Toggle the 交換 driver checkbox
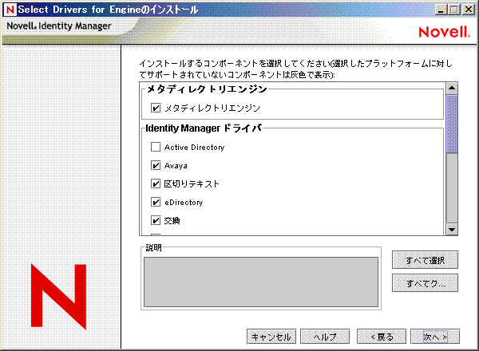This screenshot has height=351, width=479. coord(156,220)
